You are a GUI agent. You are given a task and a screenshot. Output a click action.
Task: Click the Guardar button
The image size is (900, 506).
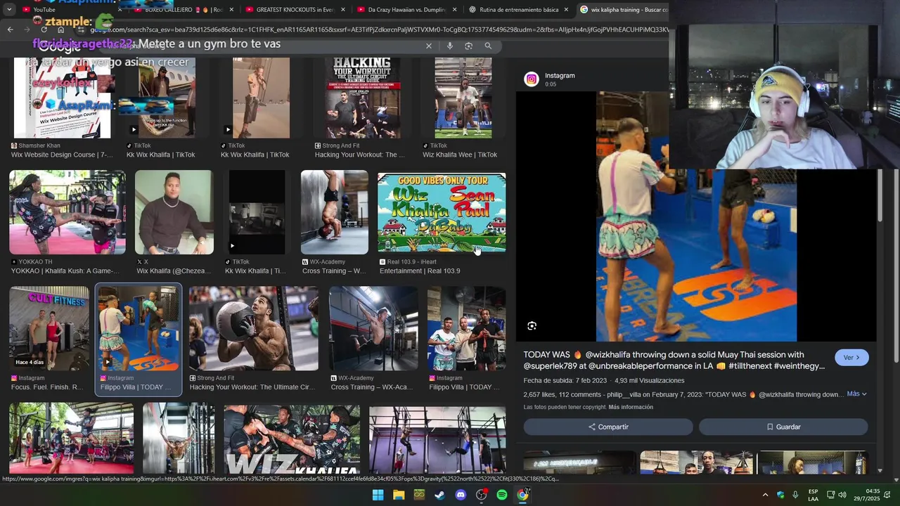pos(783,427)
